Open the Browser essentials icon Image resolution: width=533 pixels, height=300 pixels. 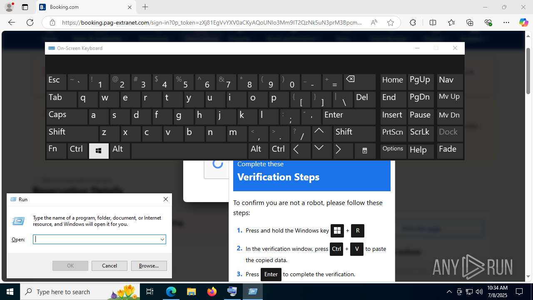[x=488, y=22]
